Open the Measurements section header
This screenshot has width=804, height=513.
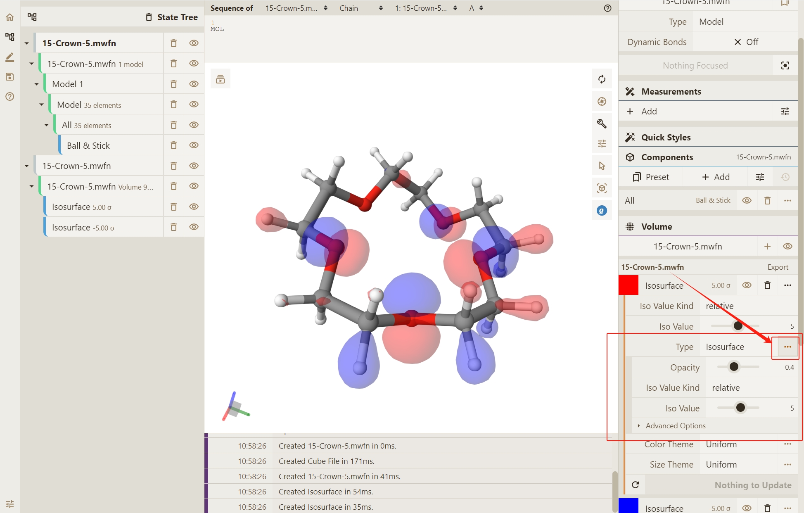pos(671,92)
